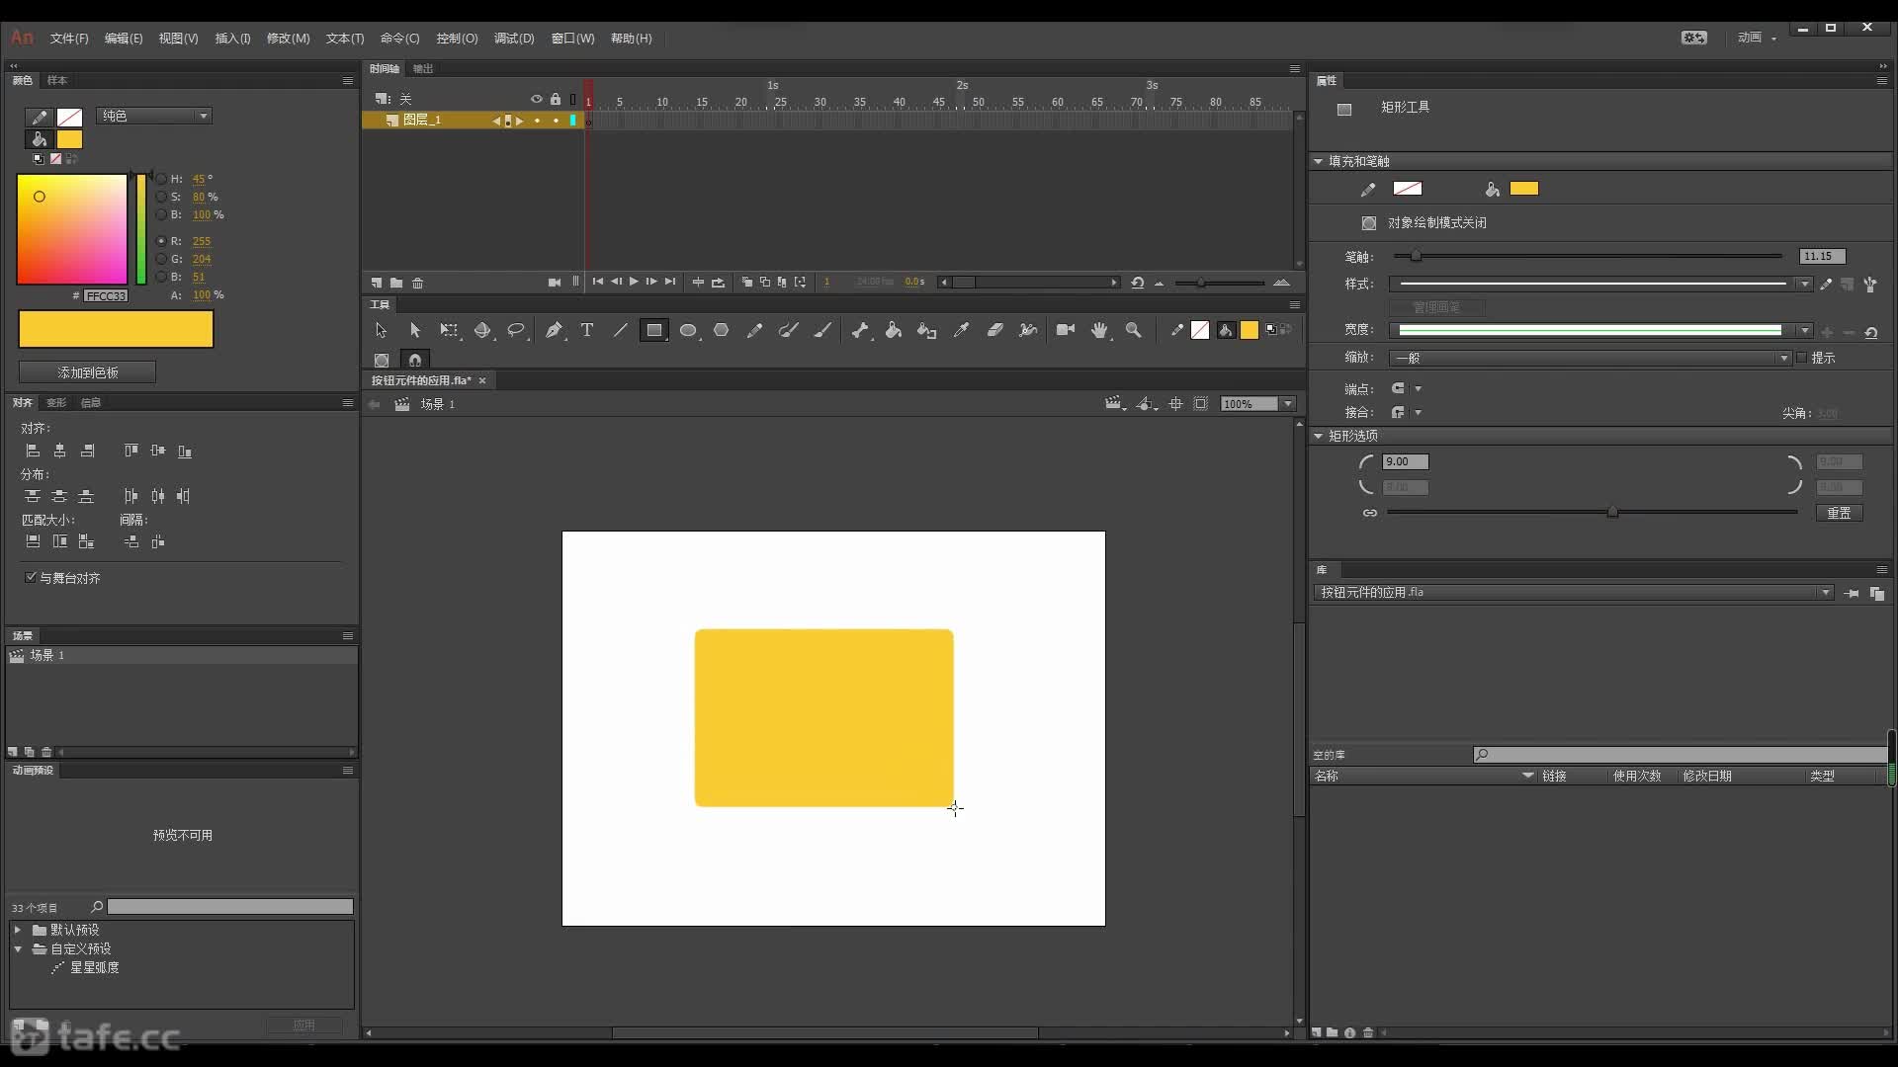Toggle all layers visibility eye icon
The width and height of the screenshot is (1898, 1067).
pyautogui.click(x=537, y=99)
